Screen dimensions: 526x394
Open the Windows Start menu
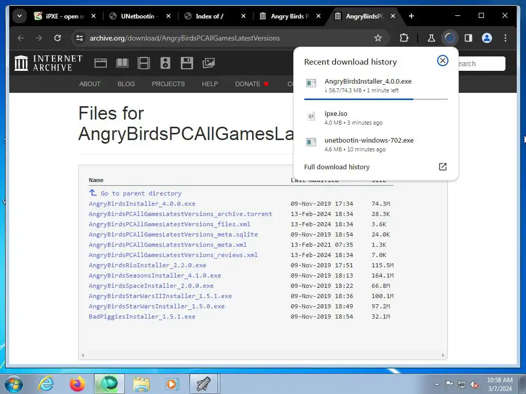coord(14,384)
